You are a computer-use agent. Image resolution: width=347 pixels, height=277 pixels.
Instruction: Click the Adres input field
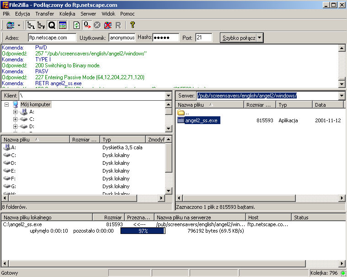[52, 38]
